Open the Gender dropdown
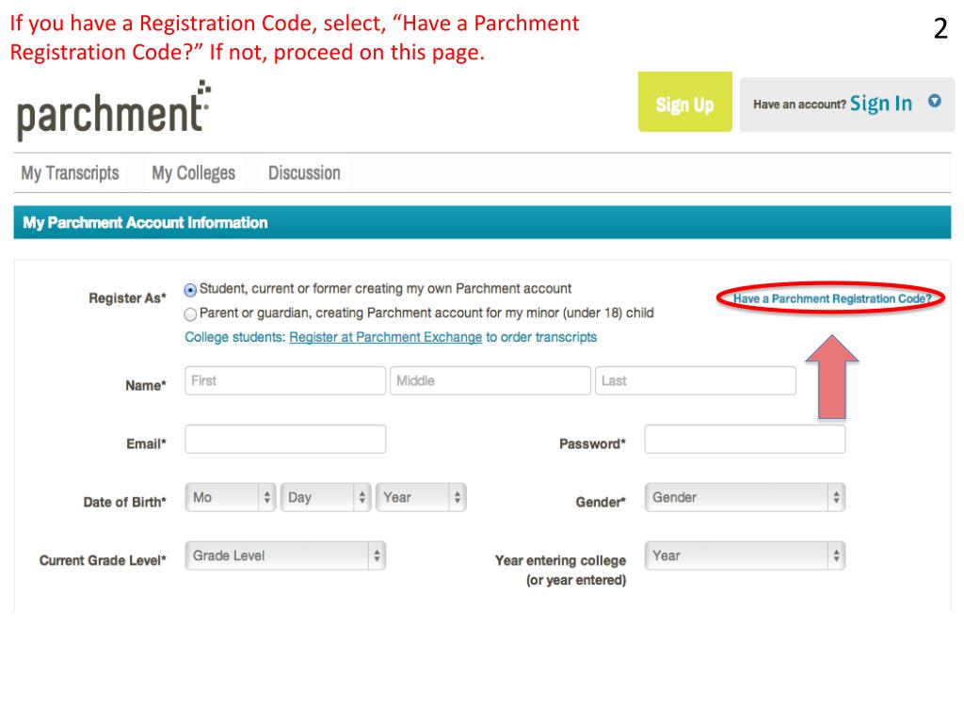 pos(744,497)
